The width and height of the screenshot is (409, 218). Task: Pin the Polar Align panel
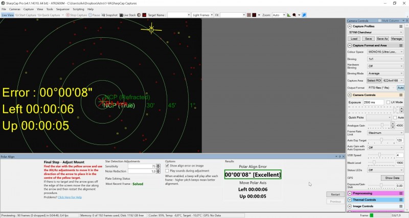(339, 157)
